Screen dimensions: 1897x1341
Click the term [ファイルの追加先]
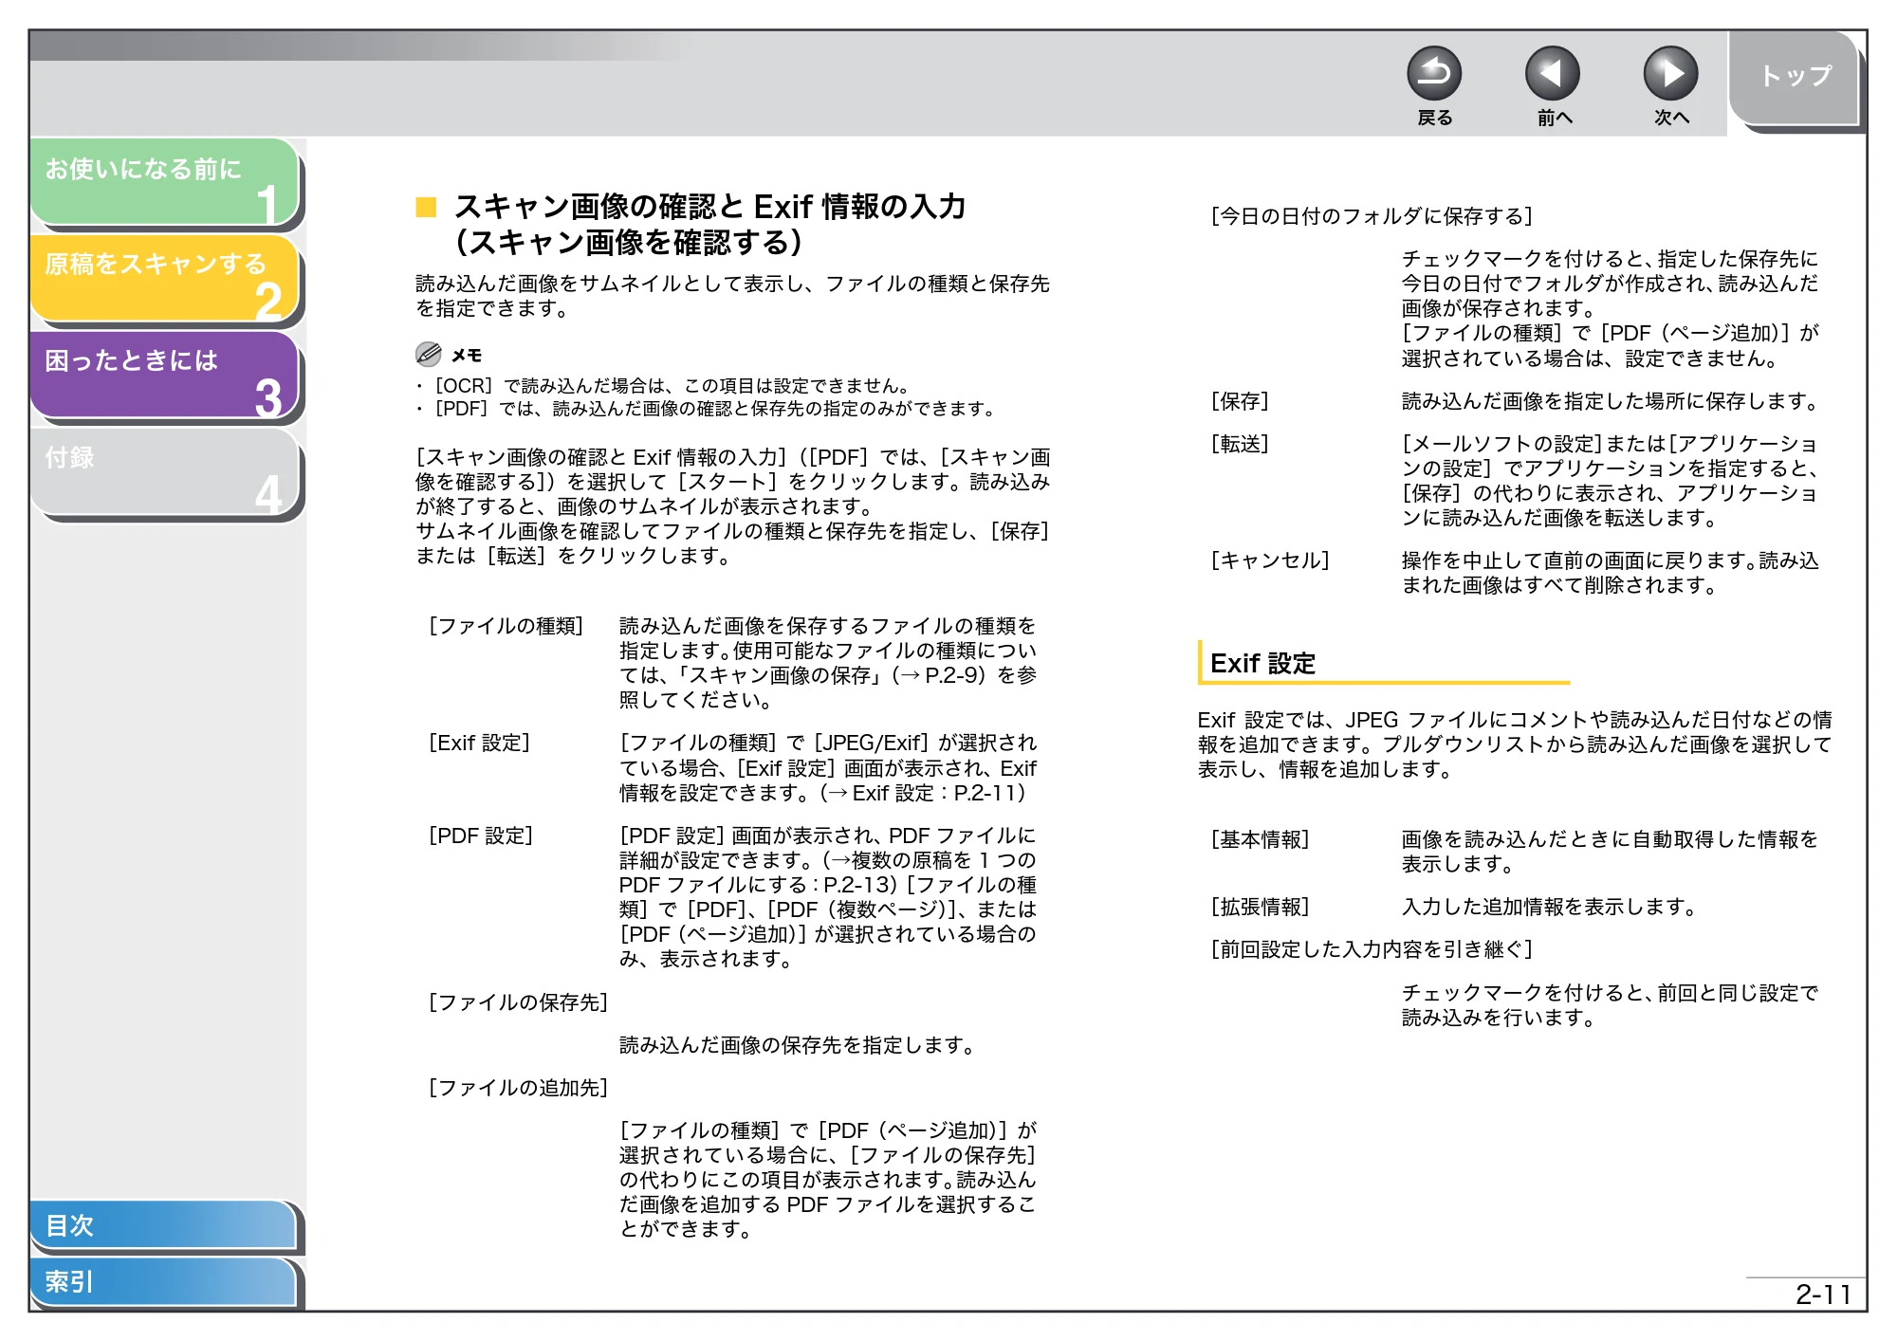(518, 1088)
